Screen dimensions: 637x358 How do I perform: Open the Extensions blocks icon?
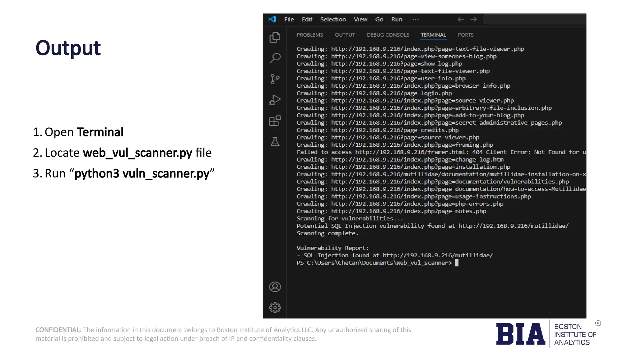(275, 121)
